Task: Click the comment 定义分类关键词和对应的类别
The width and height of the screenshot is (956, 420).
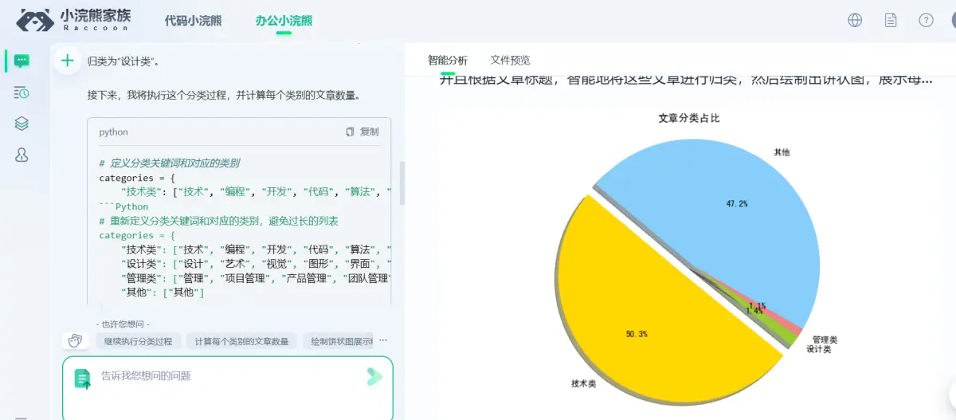Action: click(170, 163)
